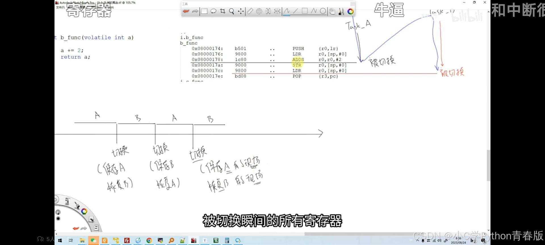Click the volume icon in system tray
Viewport: 545px width, 245px height.
(439, 240)
